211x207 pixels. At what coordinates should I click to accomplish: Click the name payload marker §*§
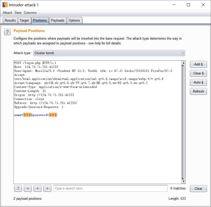click(27, 115)
